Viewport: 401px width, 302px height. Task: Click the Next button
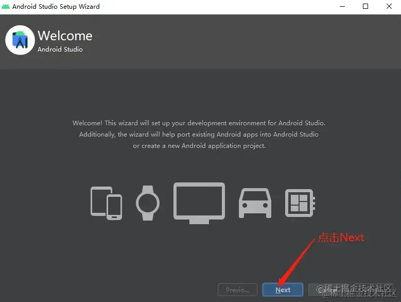[x=283, y=290]
